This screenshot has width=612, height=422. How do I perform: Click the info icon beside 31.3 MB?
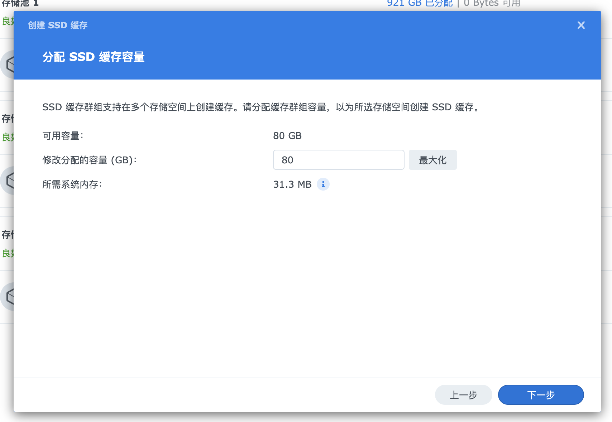coord(323,184)
